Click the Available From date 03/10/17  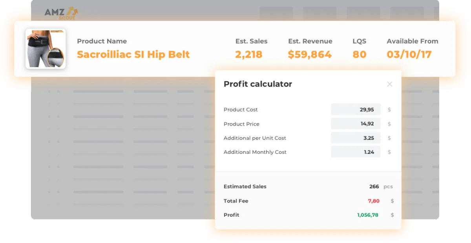click(x=409, y=55)
